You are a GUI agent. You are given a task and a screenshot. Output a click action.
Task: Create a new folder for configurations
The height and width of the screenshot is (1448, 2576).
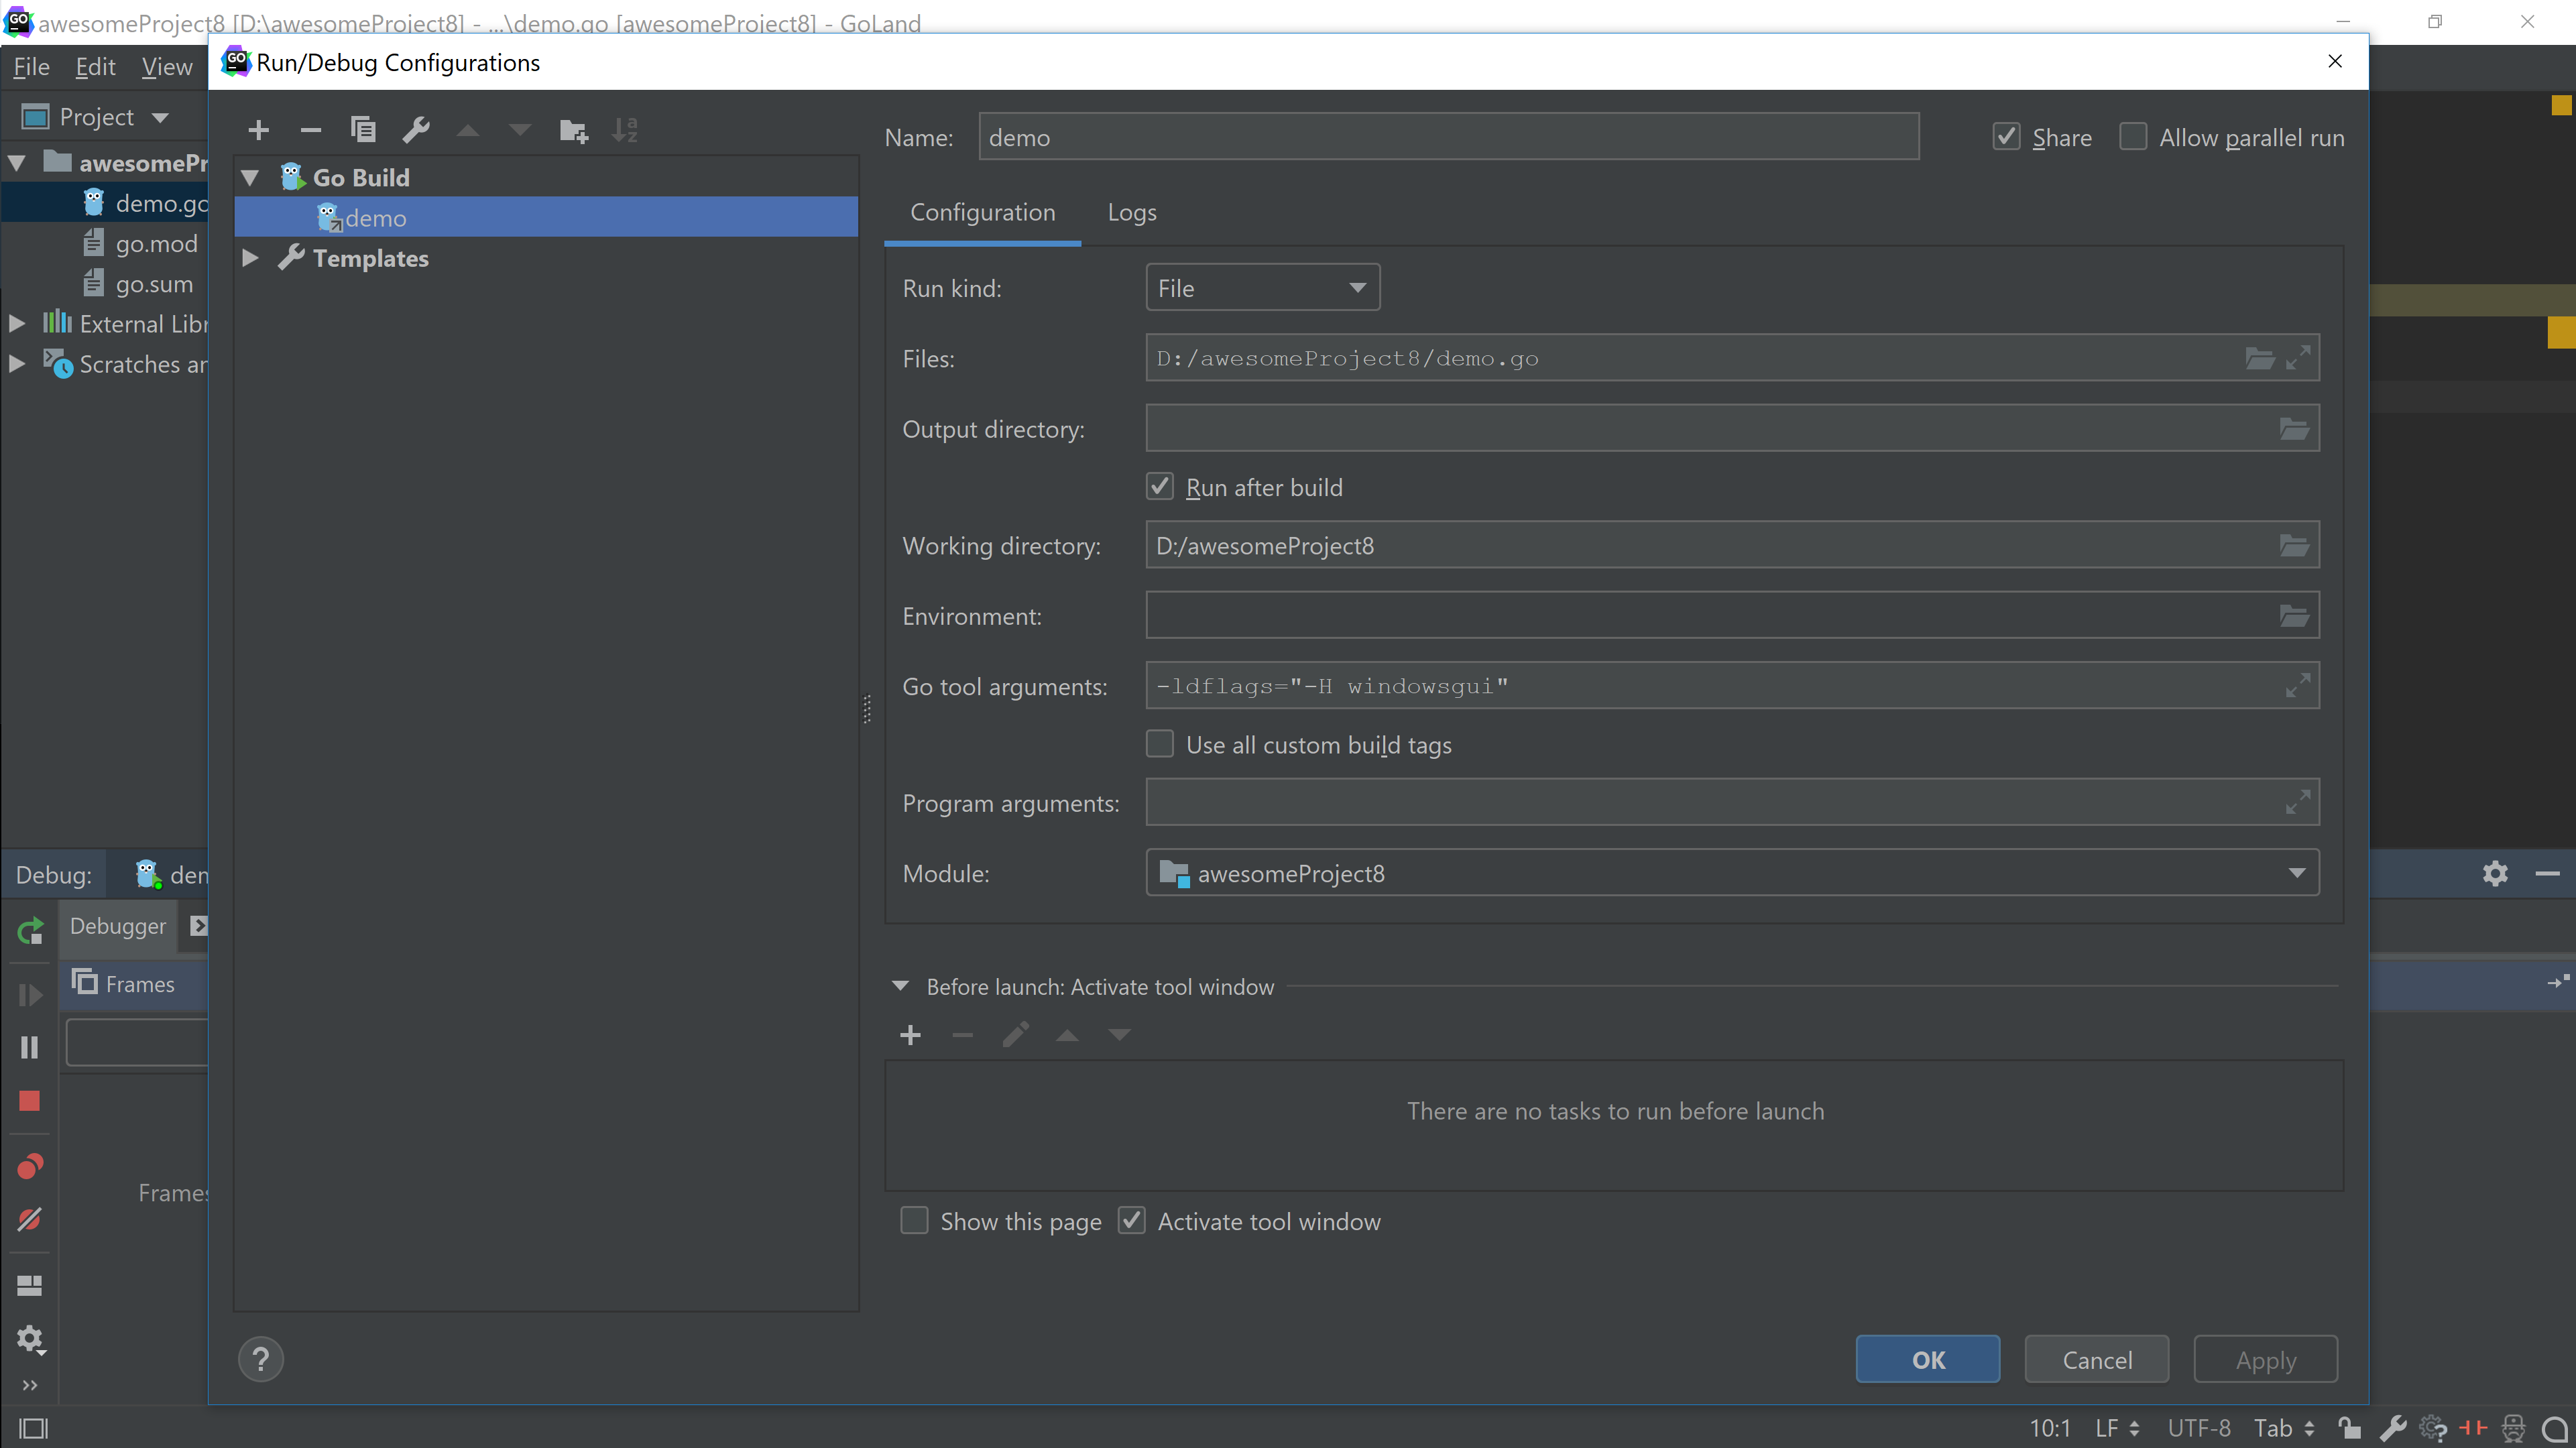click(x=572, y=130)
